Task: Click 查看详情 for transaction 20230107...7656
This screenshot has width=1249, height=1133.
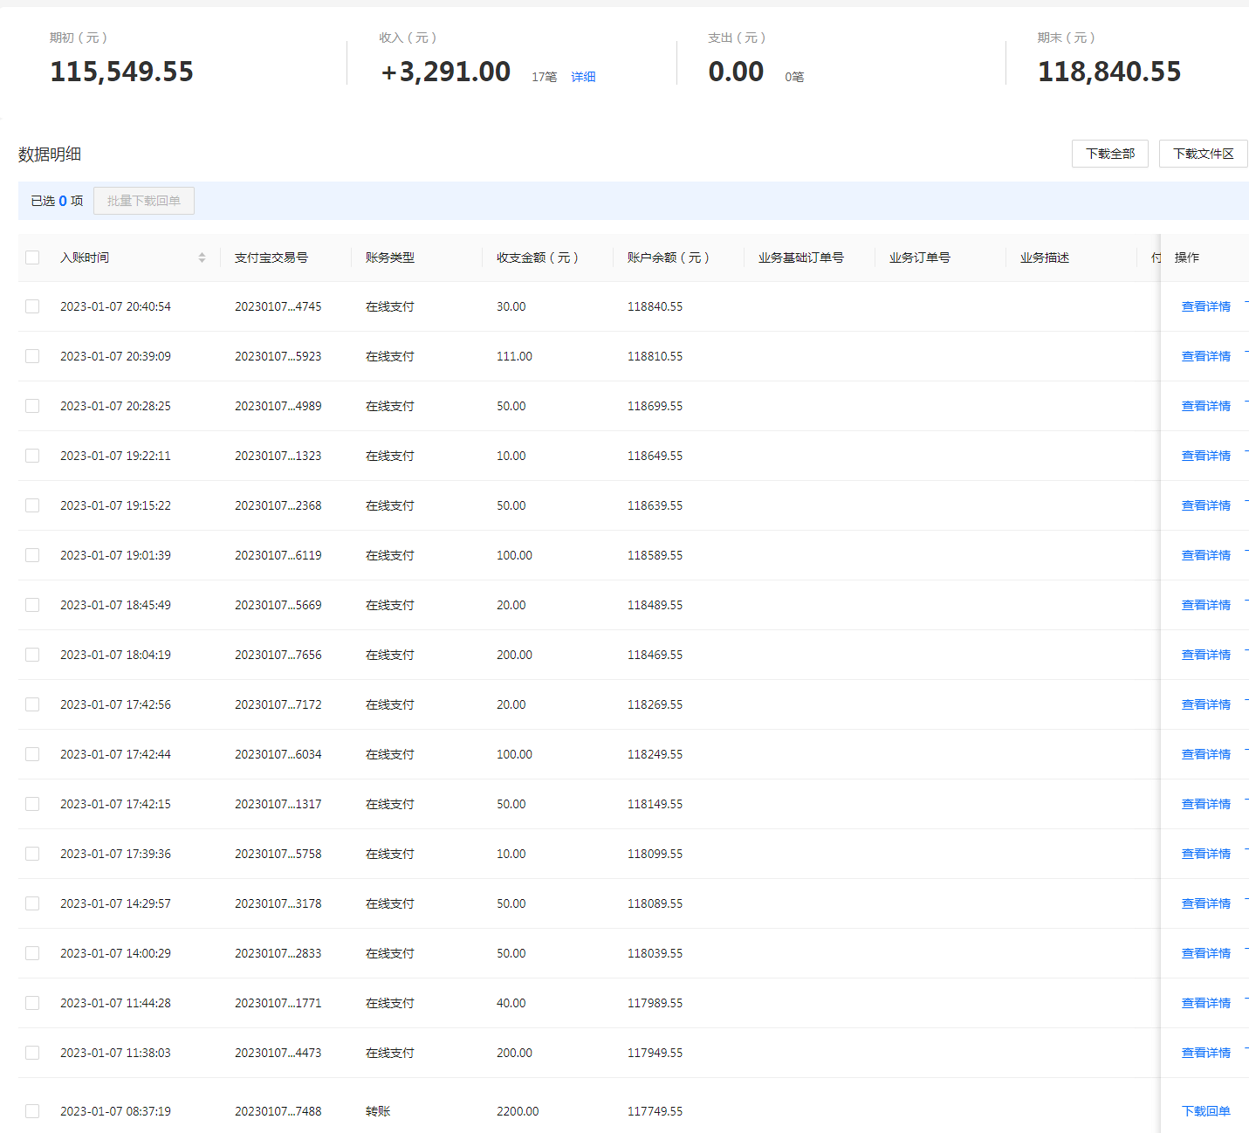Action: coord(1206,655)
